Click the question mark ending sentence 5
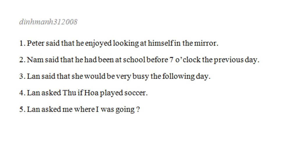Image resolution: width=298 pixels, height=151 pixels. coord(138,109)
